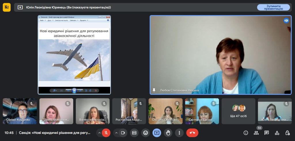Screen dimensions: 295x141
Task: Select Oleksii Kostenko's video thumbnail
Action: click(x=20, y=111)
